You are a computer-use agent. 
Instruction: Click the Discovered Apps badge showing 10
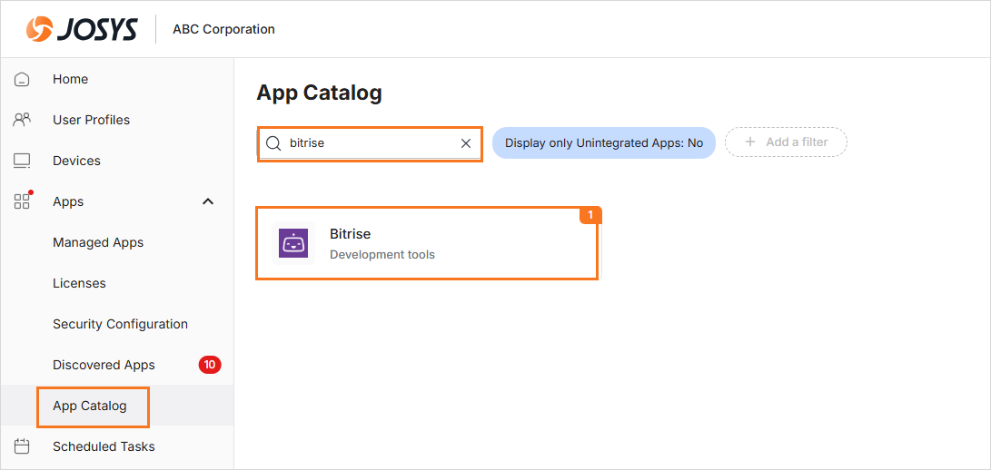pyautogui.click(x=210, y=365)
